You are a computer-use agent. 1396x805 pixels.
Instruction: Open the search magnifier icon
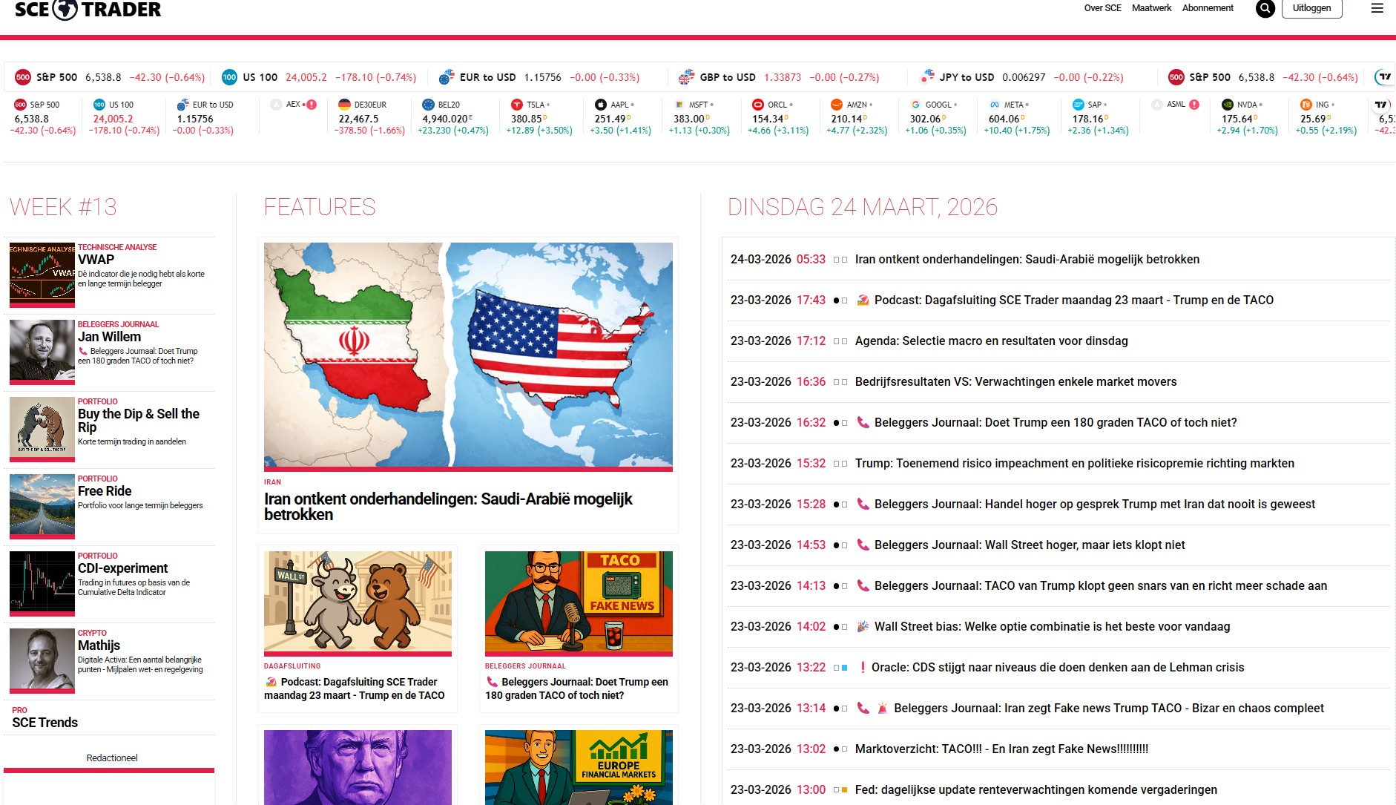[x=1265, y=9]
